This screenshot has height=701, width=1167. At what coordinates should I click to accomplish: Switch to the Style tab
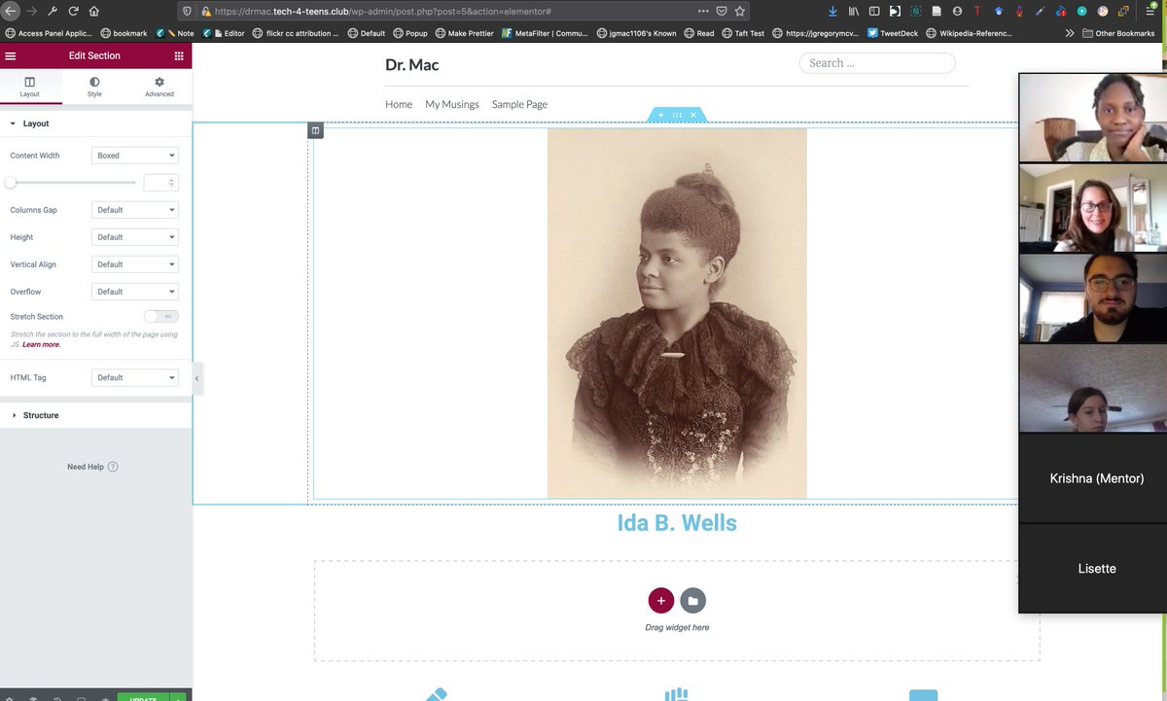pos(94,88)
